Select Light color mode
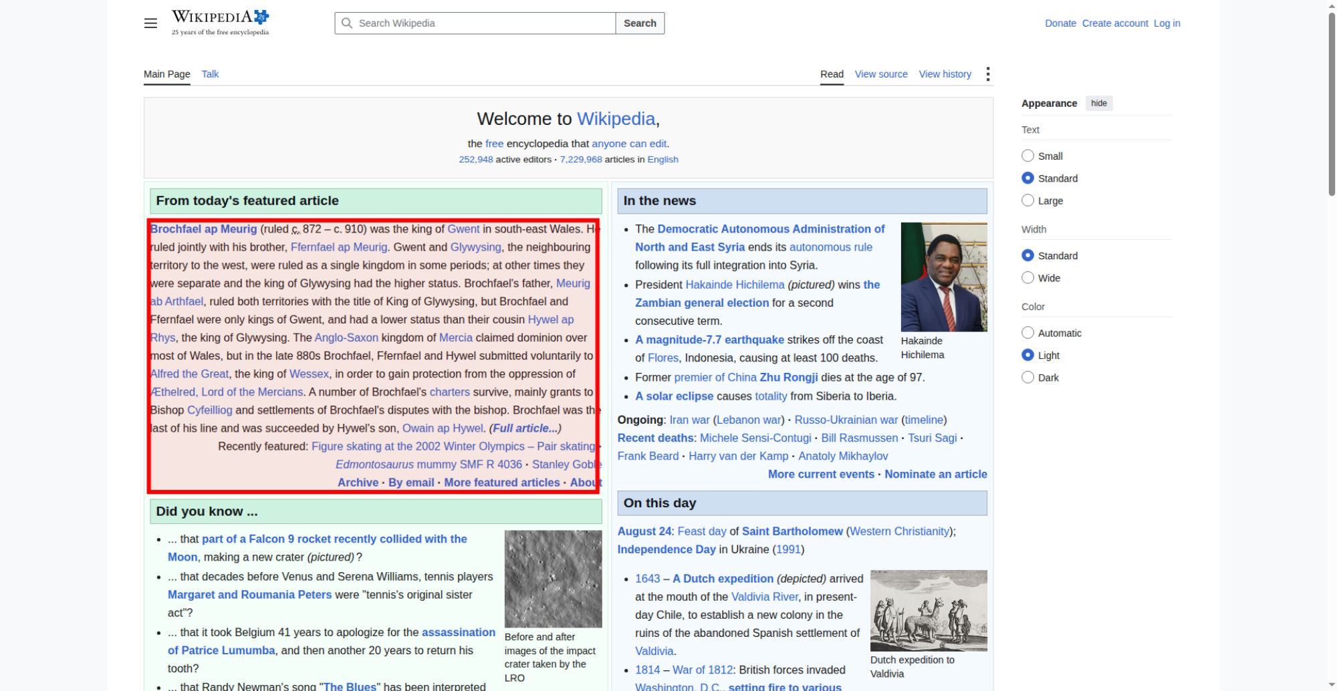1337x691 pixels. 1027,356
